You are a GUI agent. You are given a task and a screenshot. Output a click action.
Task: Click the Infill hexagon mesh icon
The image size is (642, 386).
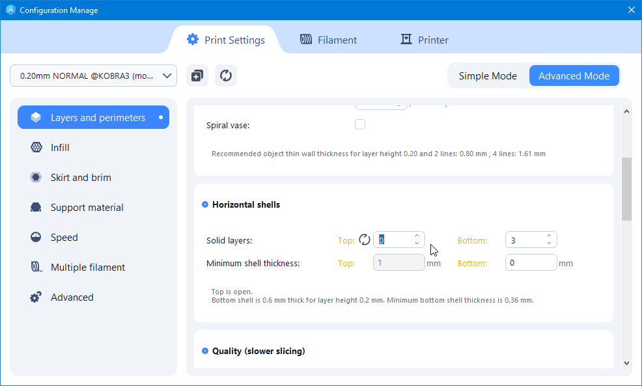point(36,147)
